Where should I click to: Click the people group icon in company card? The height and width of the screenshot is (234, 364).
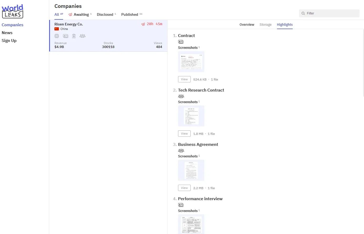pos(82,36)
